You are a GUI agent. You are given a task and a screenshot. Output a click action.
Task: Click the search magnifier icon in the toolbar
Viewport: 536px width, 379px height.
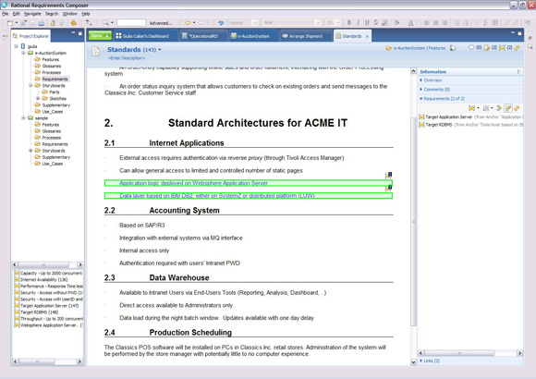[106, 22]
